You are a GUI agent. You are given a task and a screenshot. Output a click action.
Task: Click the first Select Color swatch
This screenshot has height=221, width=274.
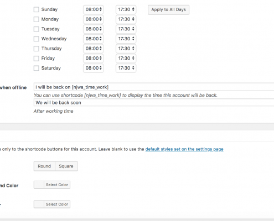[x=39, y=185]
